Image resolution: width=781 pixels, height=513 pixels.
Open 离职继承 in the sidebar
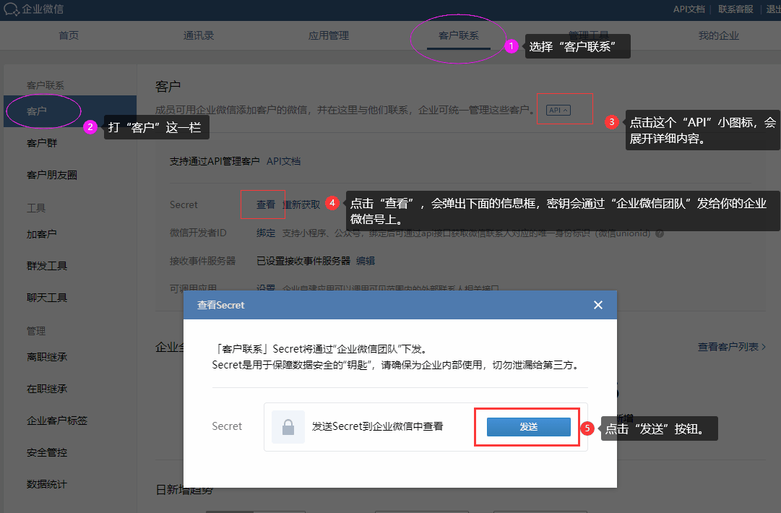[x=47, y=357]
